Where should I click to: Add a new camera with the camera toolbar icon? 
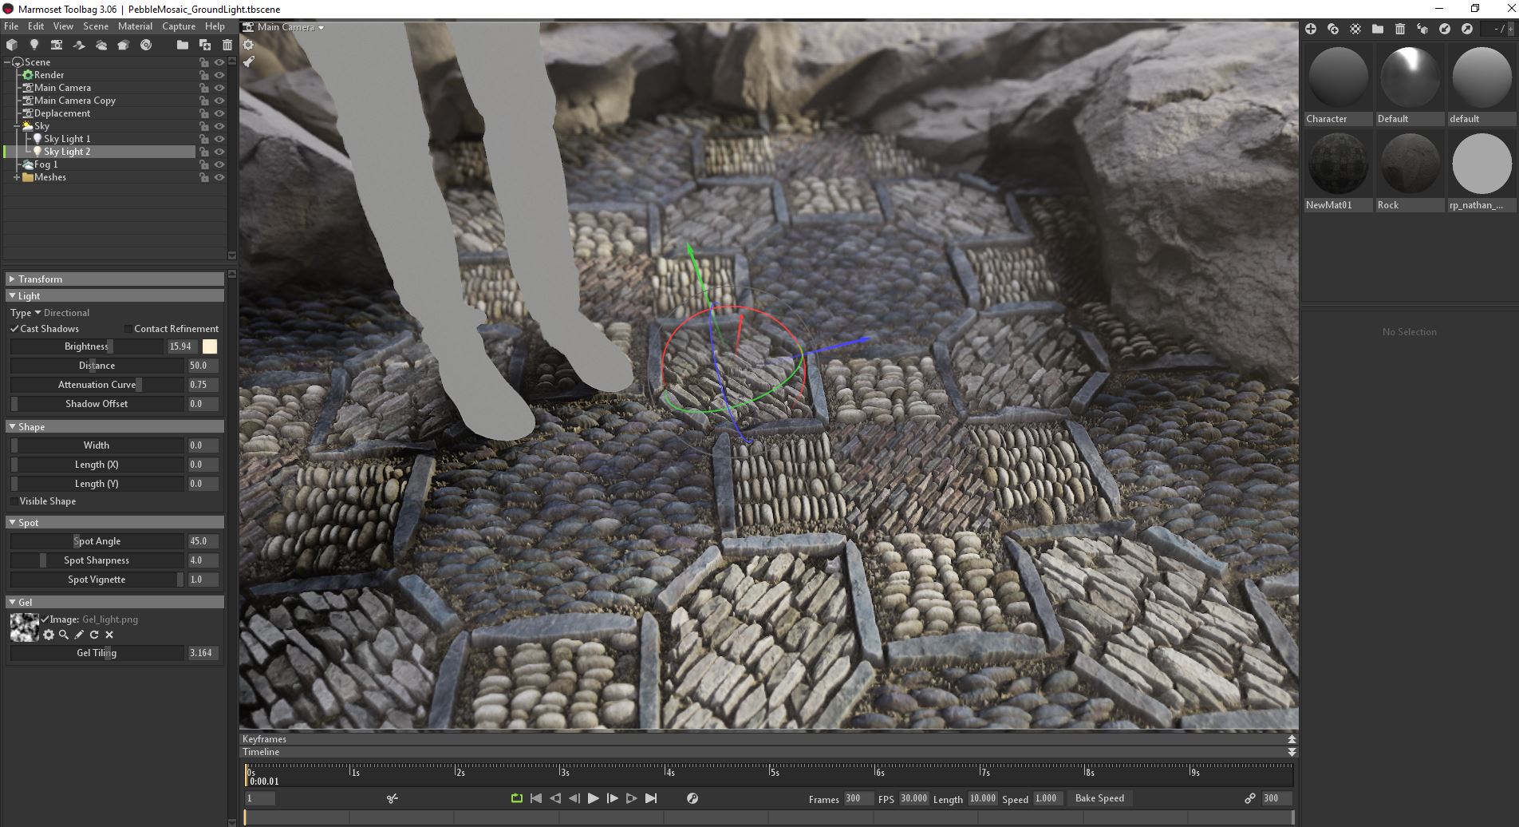click(56, 45)
